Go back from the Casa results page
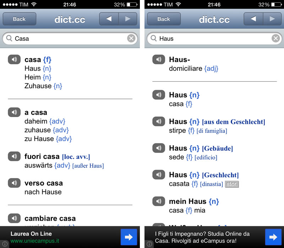The image size is (284, 248). click(x=19, y=19)
